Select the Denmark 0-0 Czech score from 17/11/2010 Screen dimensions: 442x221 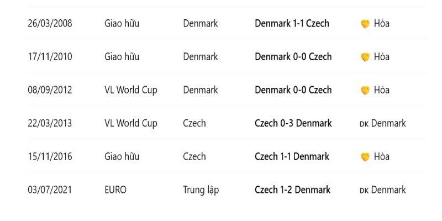(x=293, y=57)
